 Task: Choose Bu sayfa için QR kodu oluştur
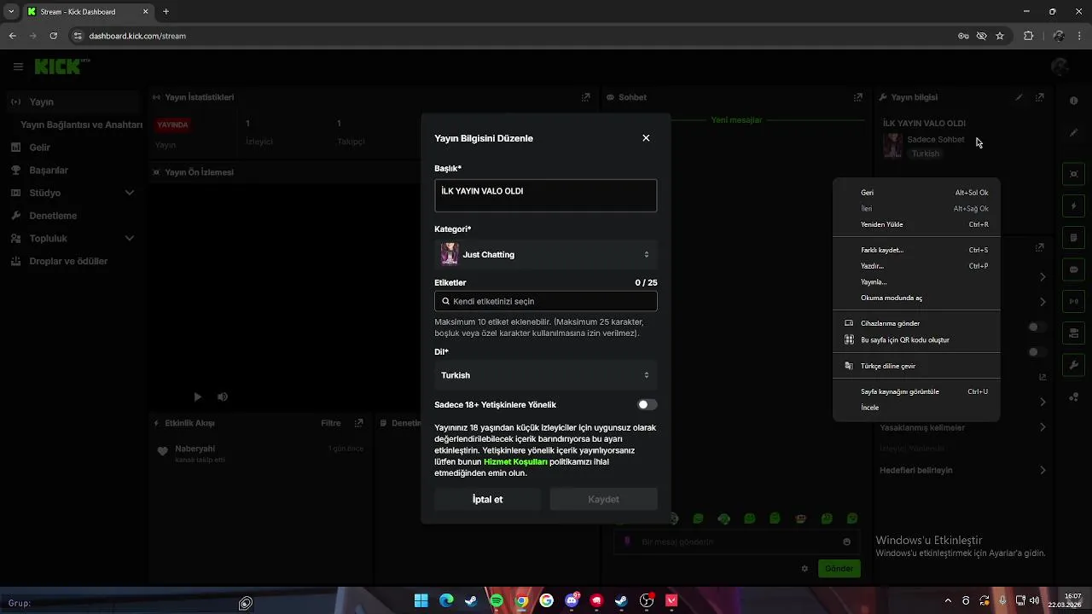pos(916,340)
